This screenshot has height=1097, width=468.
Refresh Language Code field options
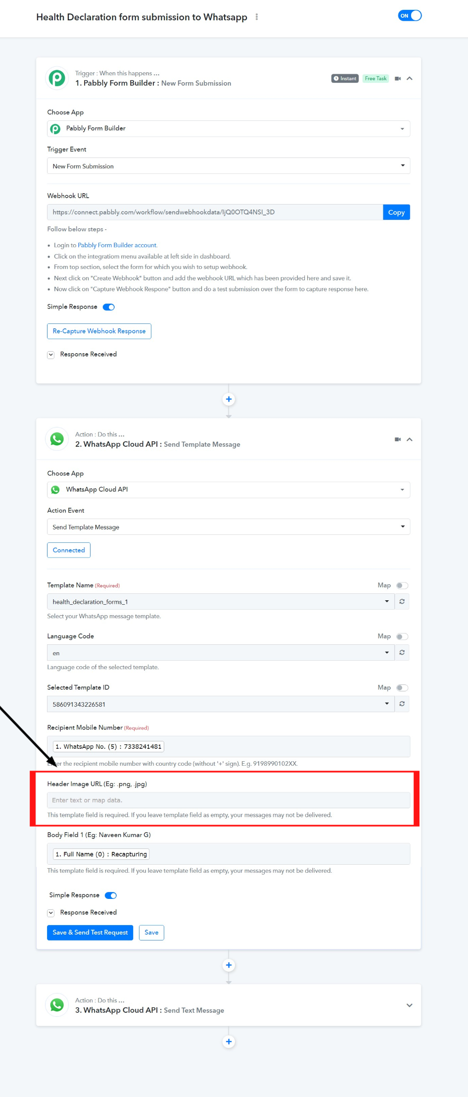click(x=402, y=653)
